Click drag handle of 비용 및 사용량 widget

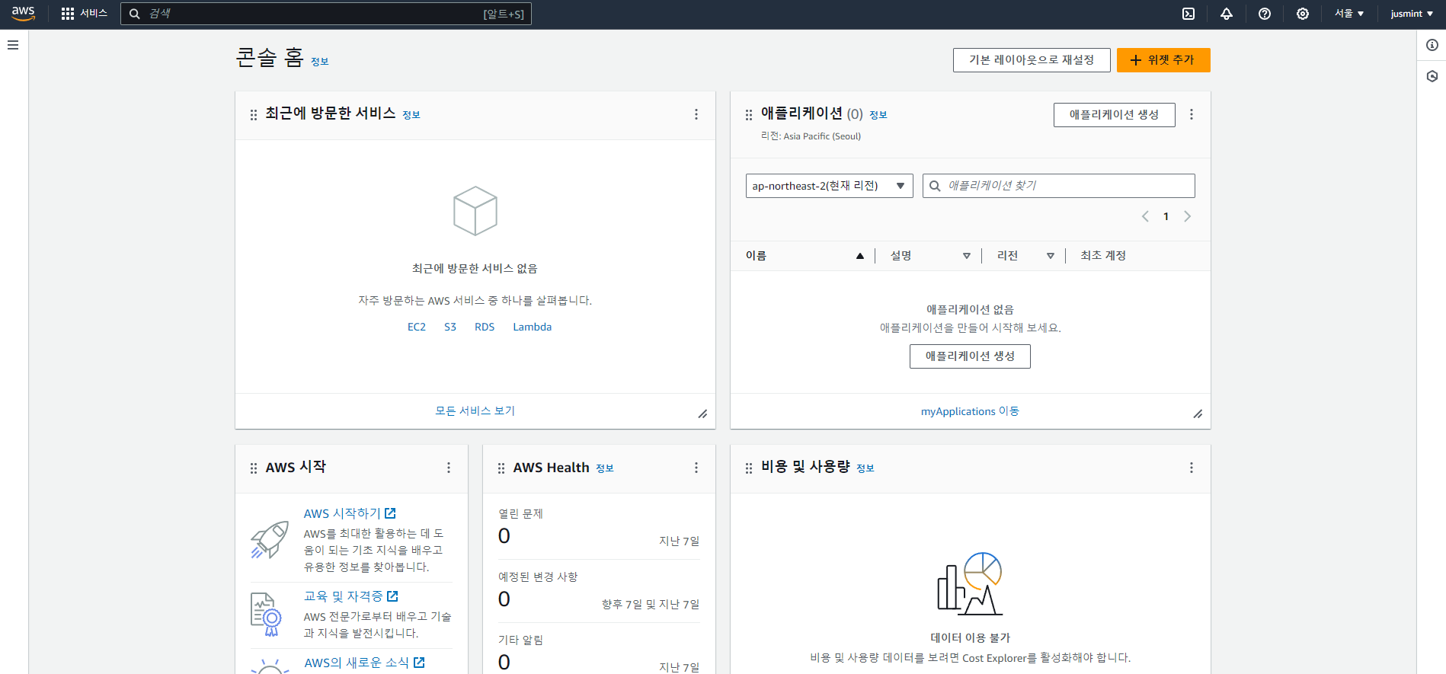coord(749,468)
